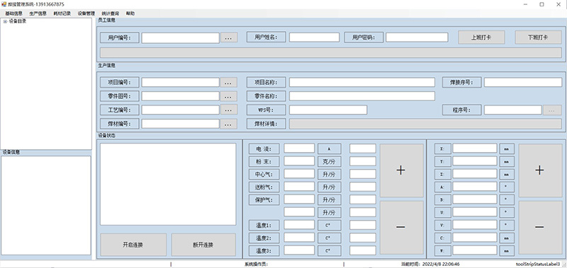Focus the W axis input field
The height and width of the screenshot is (268, 567).
(x=475, y=250)
